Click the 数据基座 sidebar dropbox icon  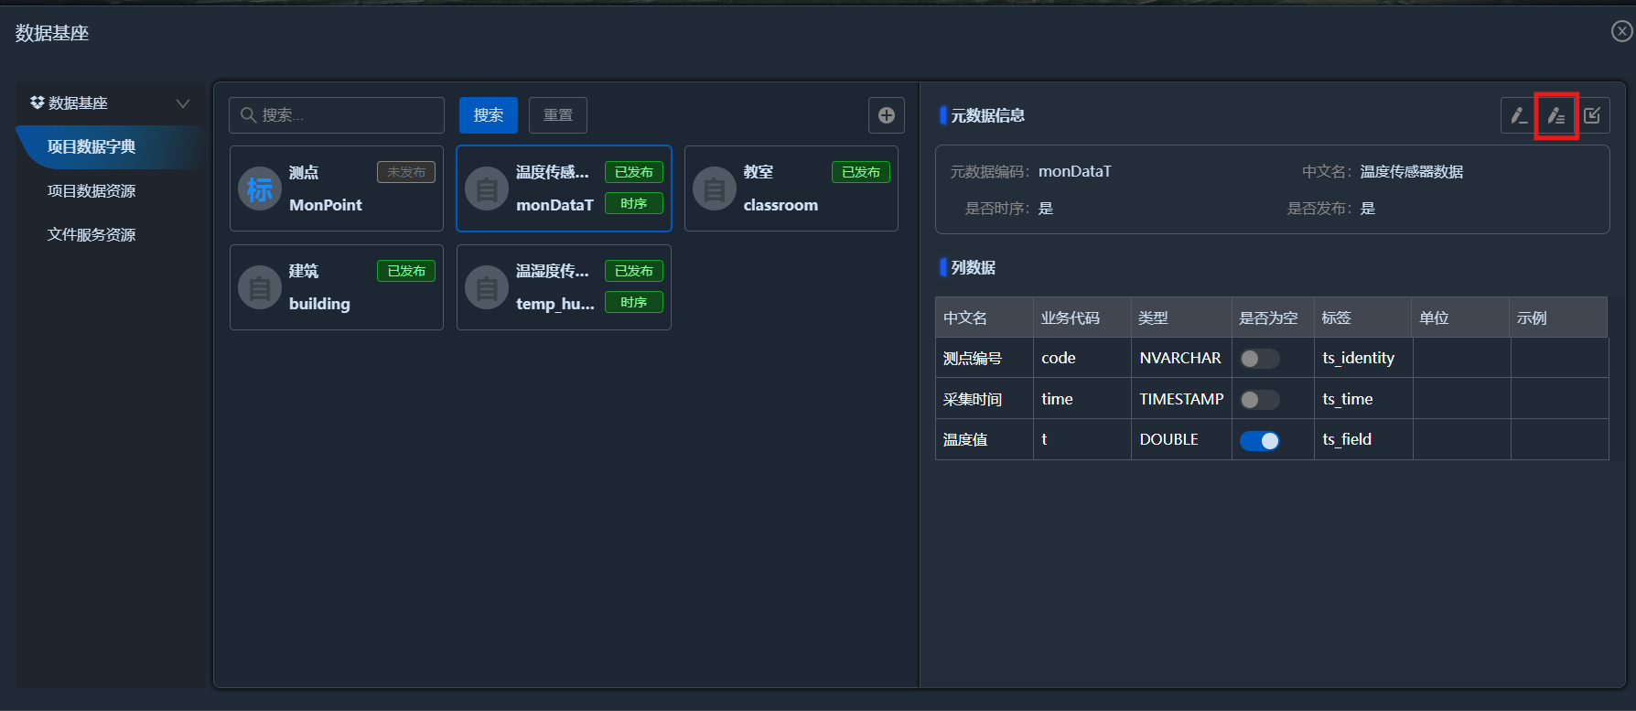point(38,102)
